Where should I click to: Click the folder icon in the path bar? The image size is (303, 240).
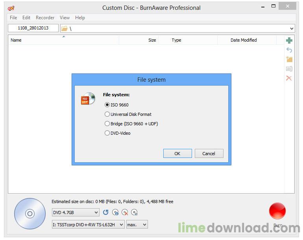tap(65, 29)
